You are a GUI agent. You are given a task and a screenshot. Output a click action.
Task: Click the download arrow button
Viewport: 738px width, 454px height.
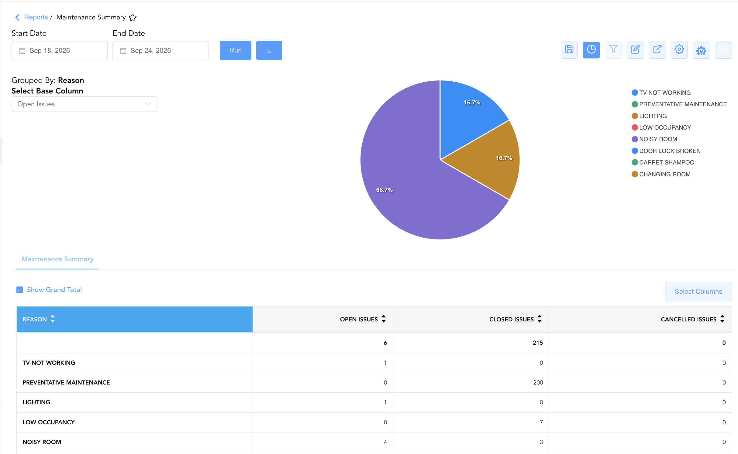(x=269, y=50)
